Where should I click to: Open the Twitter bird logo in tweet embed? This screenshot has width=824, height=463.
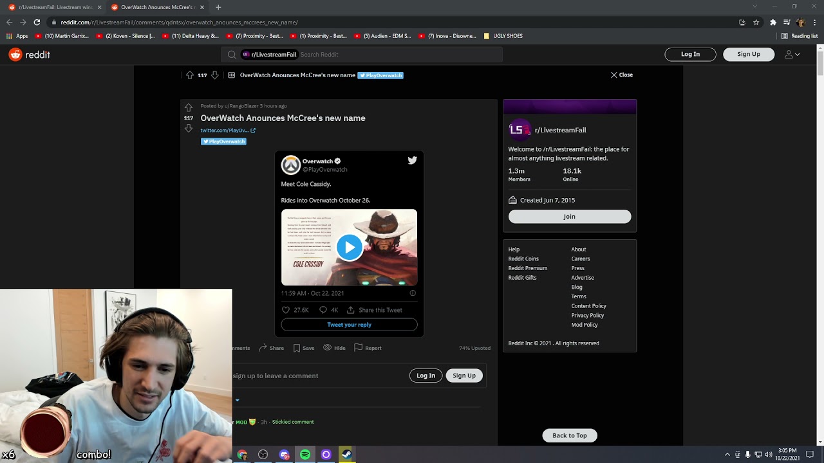point(412,161)
